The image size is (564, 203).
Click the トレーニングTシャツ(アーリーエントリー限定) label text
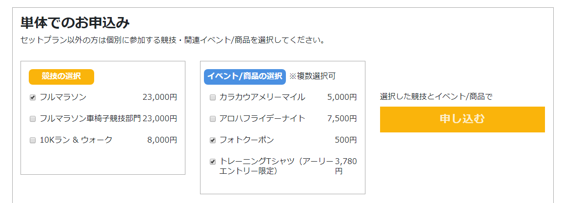click(276, 166)
